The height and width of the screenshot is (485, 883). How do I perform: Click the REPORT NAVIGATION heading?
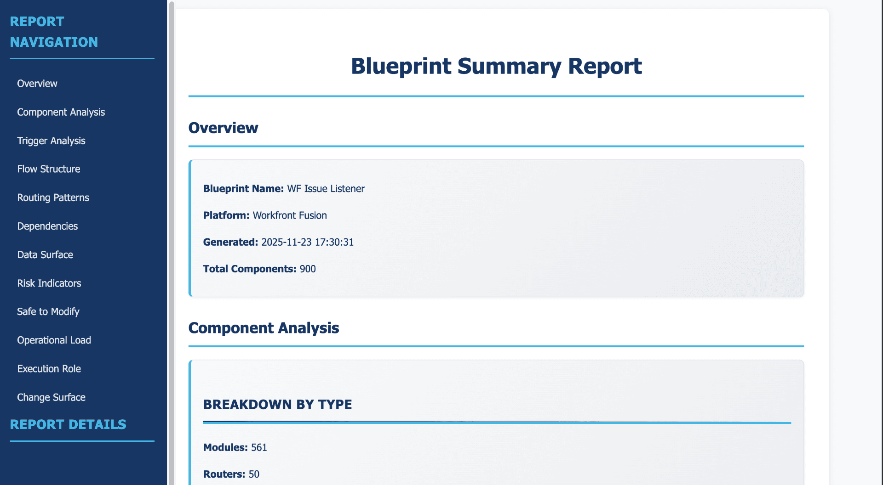pos(54,31)
